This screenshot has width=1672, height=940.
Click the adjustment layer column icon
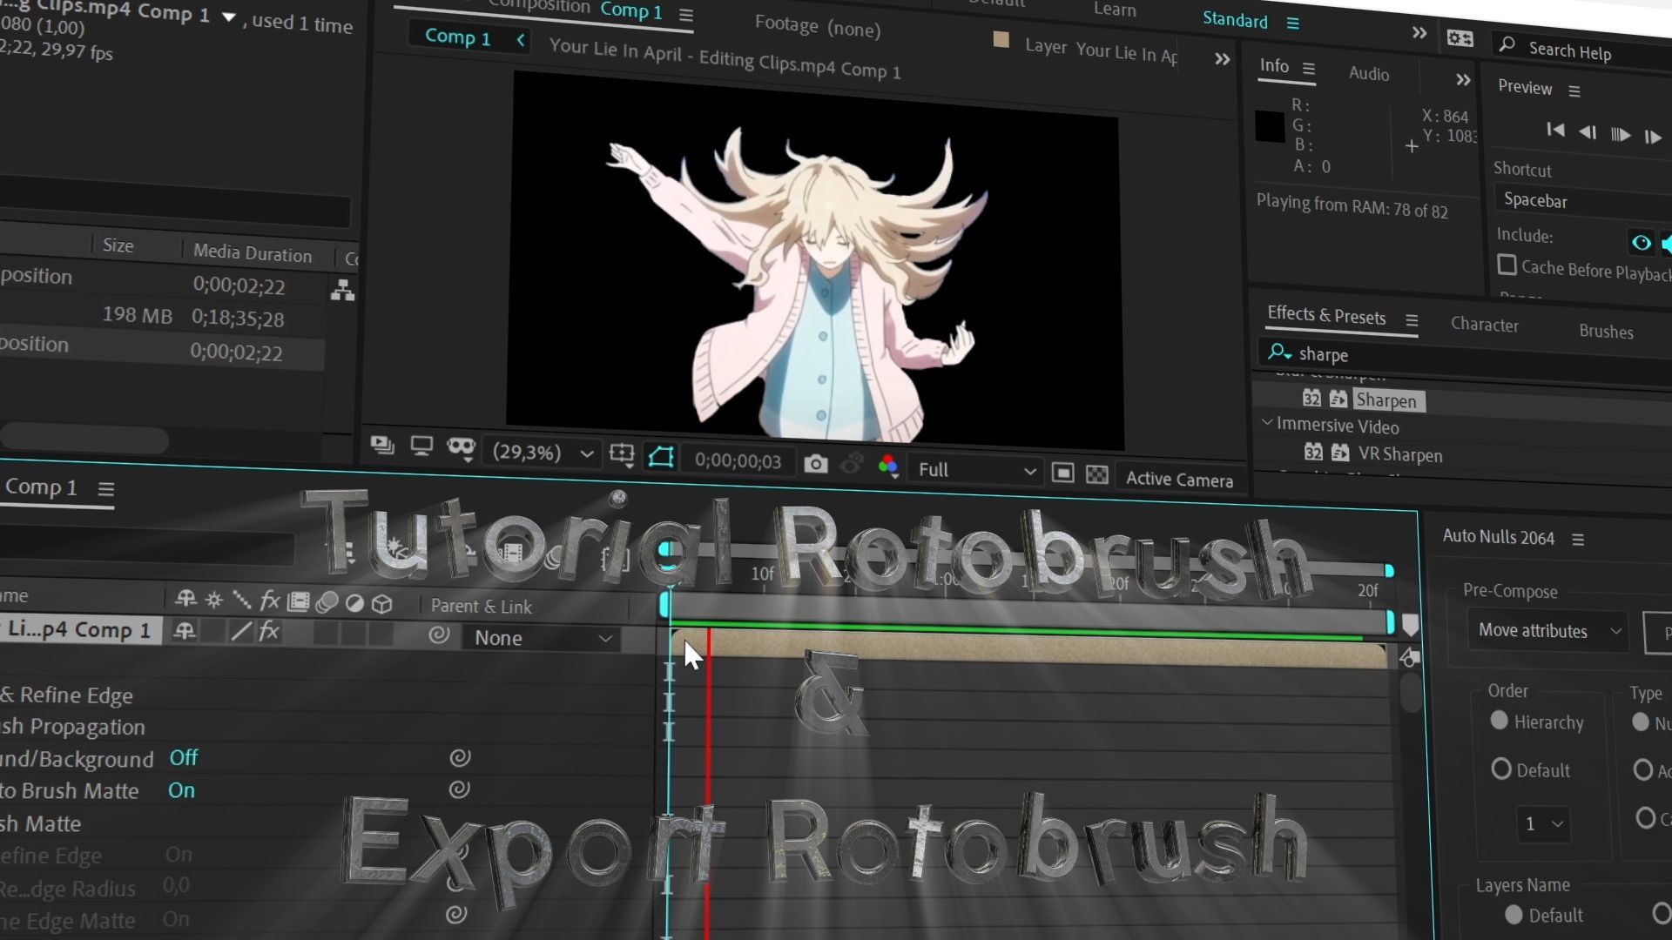(354, 602)
